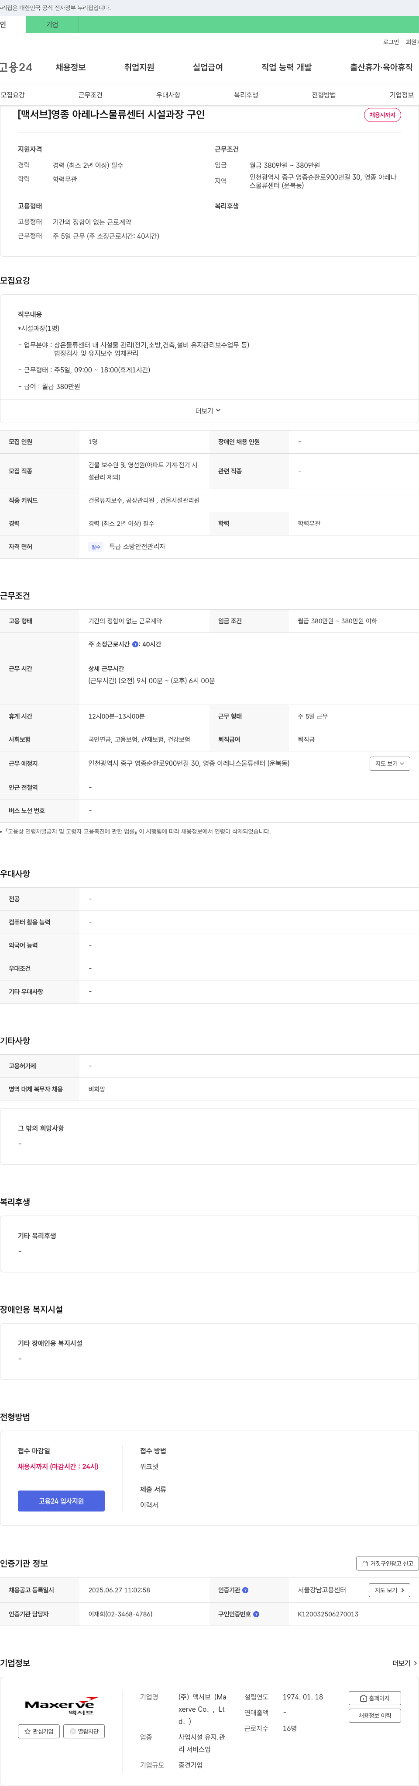This screenshot has width=419, height=1786.
Task: Jump to the 근무조건 section tab
Action: (x=90, y=95)
